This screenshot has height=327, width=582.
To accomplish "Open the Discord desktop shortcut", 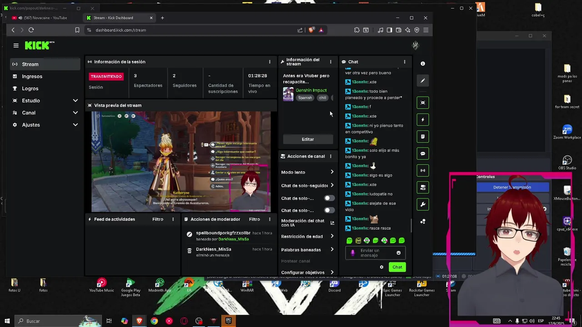I will 335,286.
